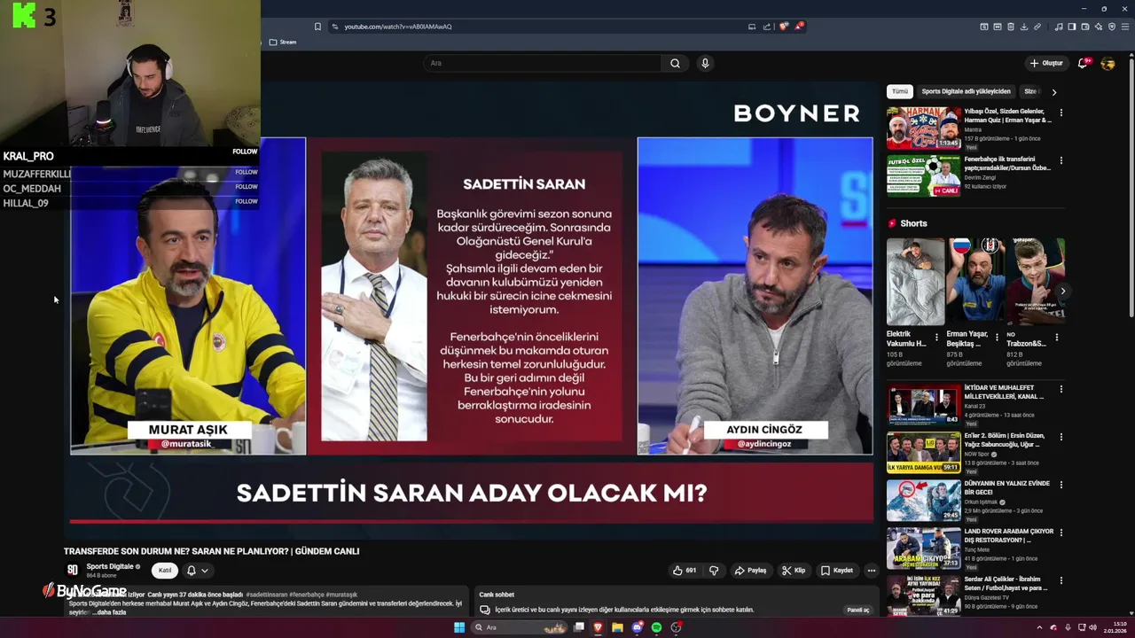The image size is (1135, 638).
Task: Open the Erman Yaşar, Beşiktaş short
Action: point(975,282)
